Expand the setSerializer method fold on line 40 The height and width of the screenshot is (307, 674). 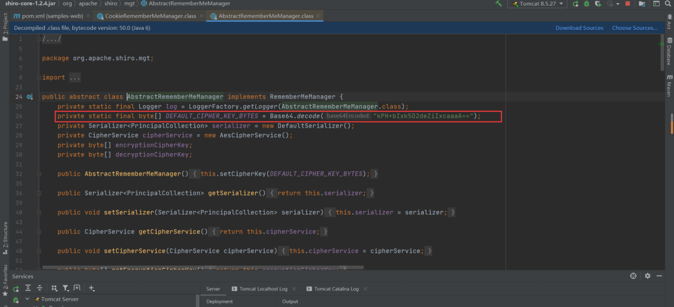[x=39, y=213]
